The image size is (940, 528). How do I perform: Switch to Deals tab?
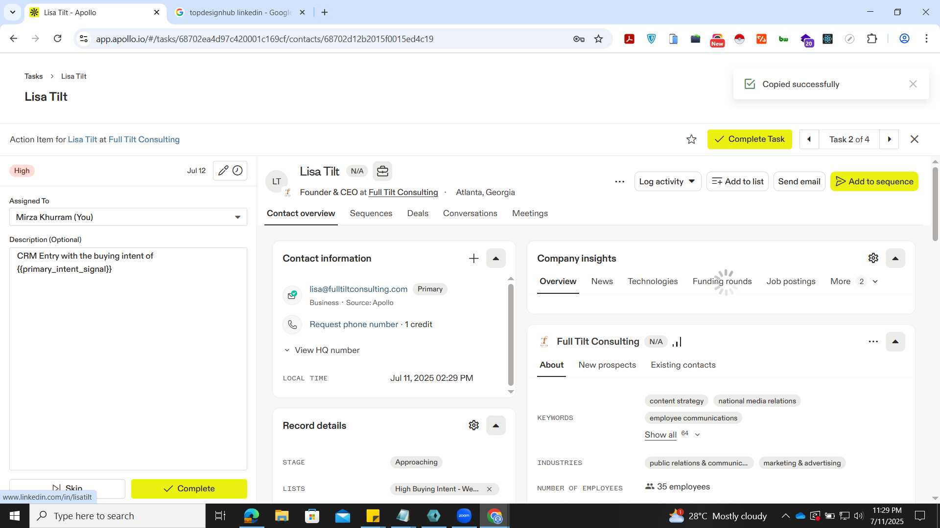point(418,214)
